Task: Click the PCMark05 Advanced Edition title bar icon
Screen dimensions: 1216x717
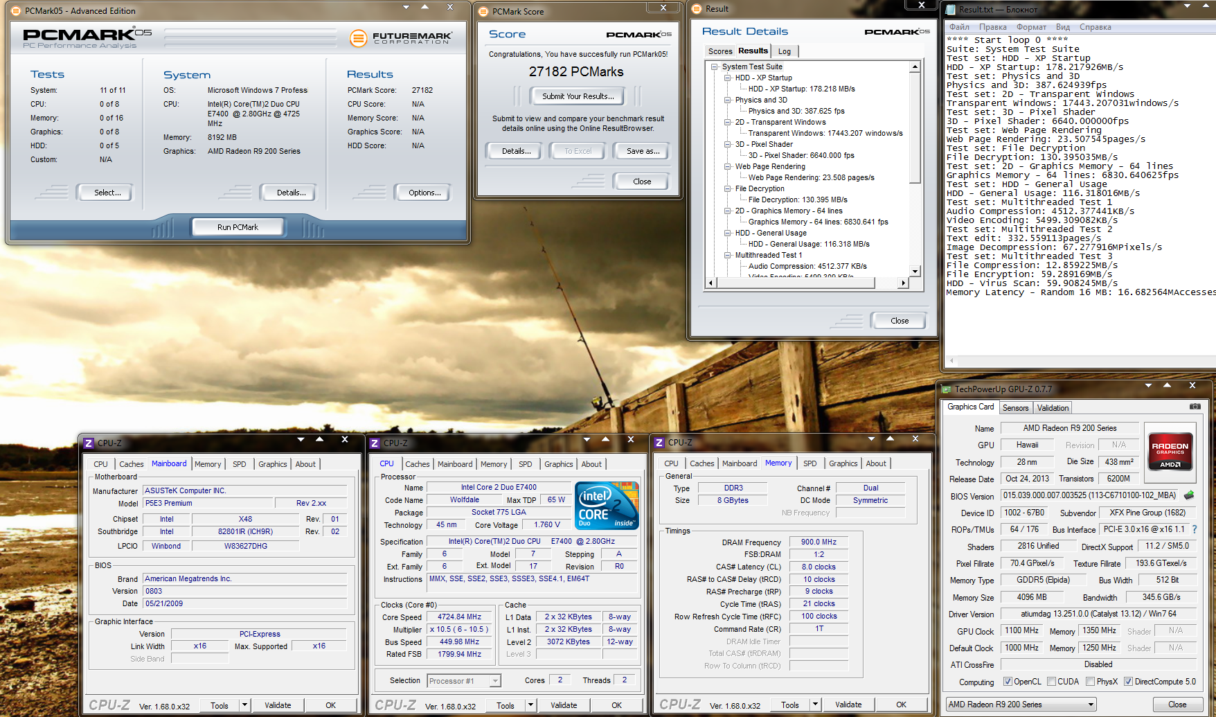Action: click(x=16, y=11)
